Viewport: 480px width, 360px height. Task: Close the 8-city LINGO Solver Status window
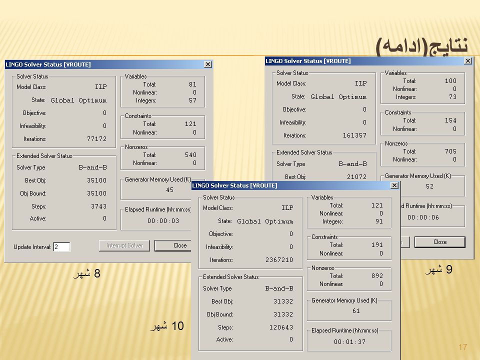click(208, 64)
